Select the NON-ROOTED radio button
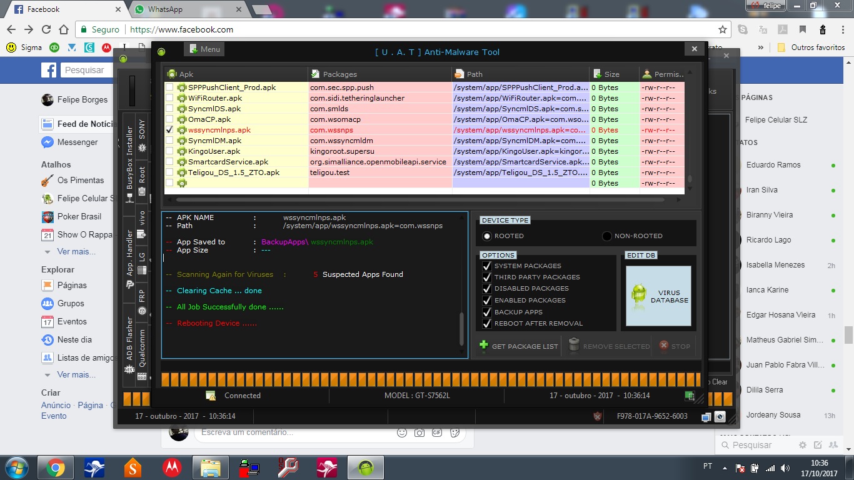854x480 pixels. click(x=606, y=236)
